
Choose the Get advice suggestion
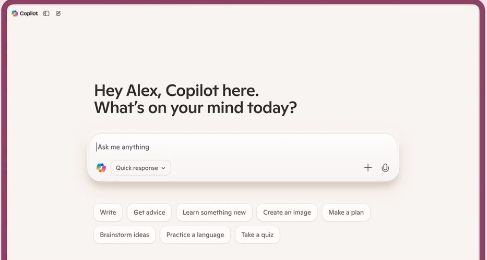pyautogui.click(x=149, y=213)
